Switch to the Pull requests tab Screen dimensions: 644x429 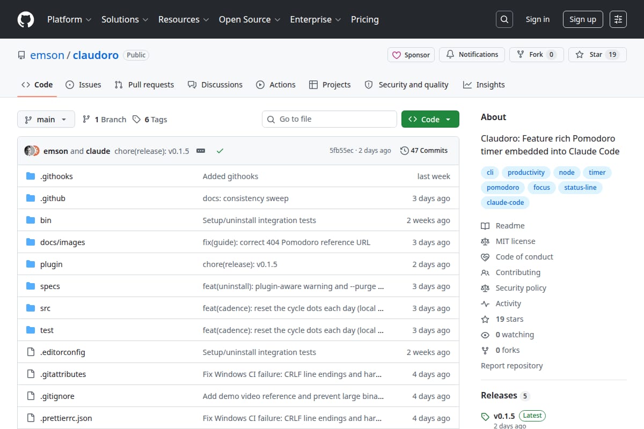144,85
